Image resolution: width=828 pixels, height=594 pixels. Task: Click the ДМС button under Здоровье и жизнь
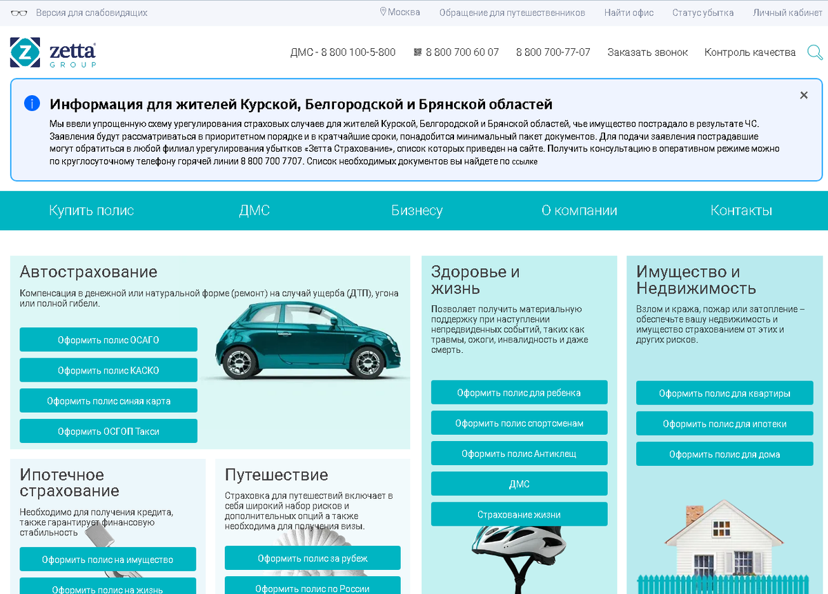pos(519,483)
